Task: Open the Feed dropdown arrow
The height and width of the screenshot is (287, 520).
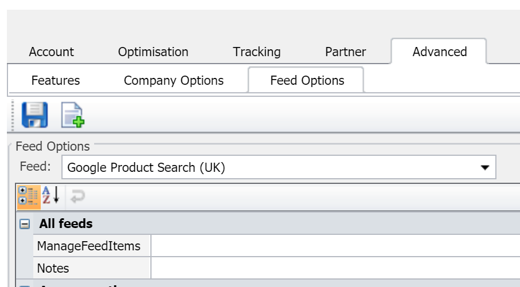Action: 485,167
